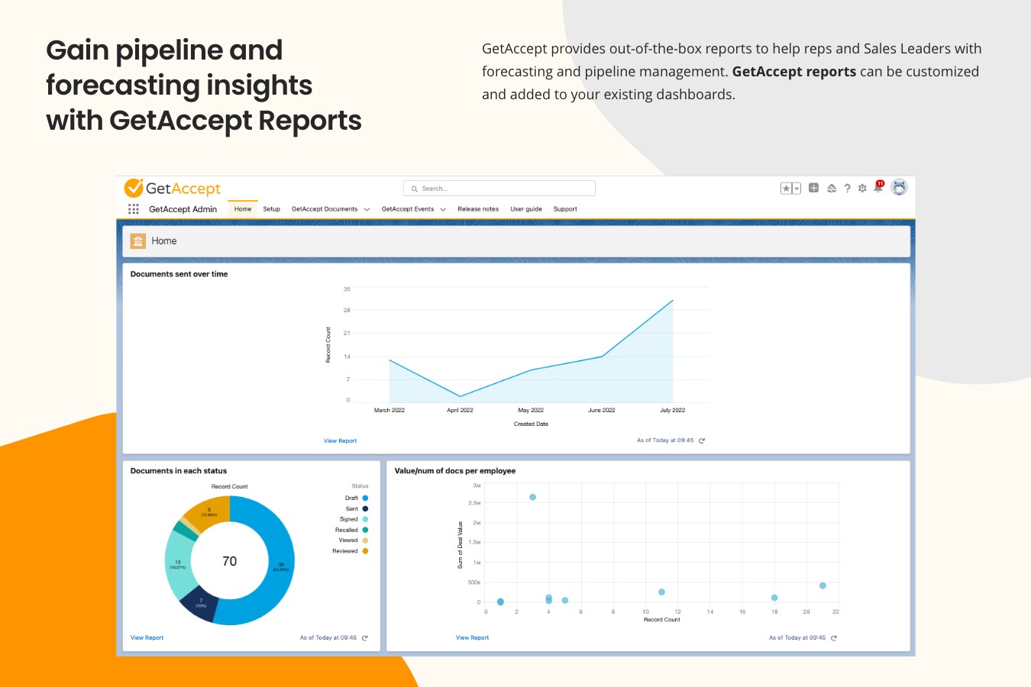Refresh the Documents sent over time chart

pos(702,440)
